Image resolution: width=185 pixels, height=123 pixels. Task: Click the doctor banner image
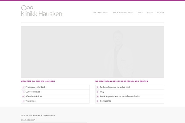click(x=92, y=52)
